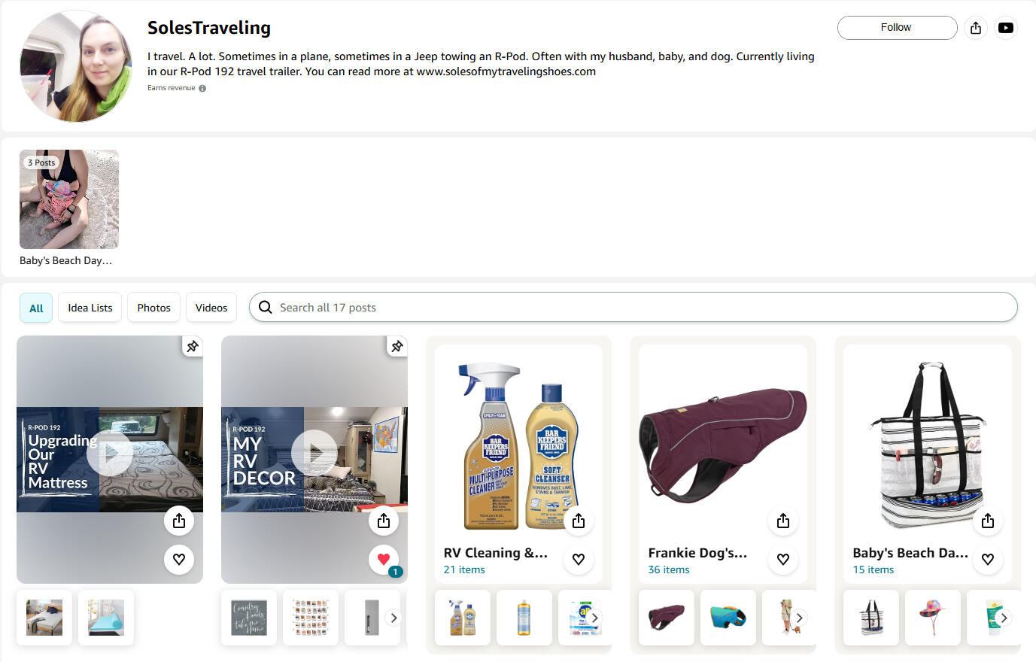Click the Earns revenue info icon
This screenshot has width=1036, height=662.
coord(202,88)
